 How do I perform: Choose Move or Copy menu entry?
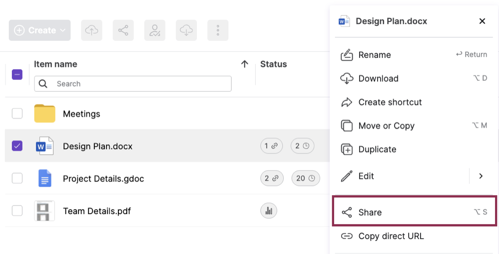tap(414, 126)
